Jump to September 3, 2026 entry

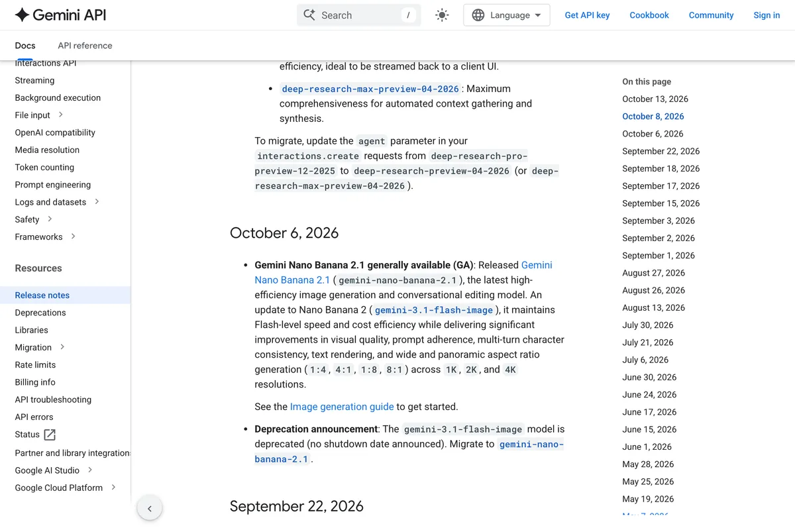[x=659, y=221]
